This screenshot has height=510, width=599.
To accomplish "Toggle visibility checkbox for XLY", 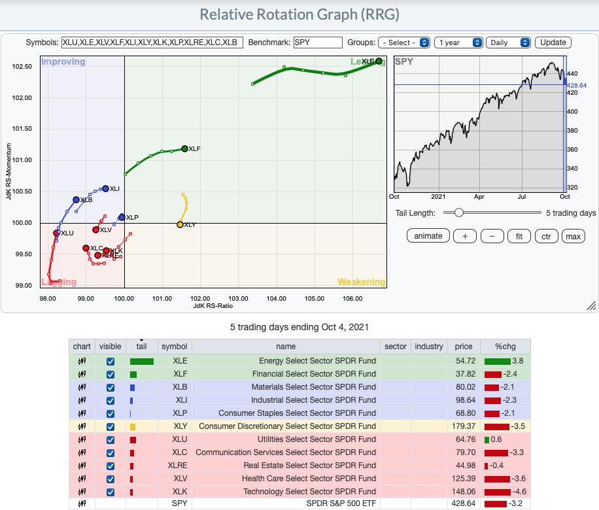I will 111,427.
